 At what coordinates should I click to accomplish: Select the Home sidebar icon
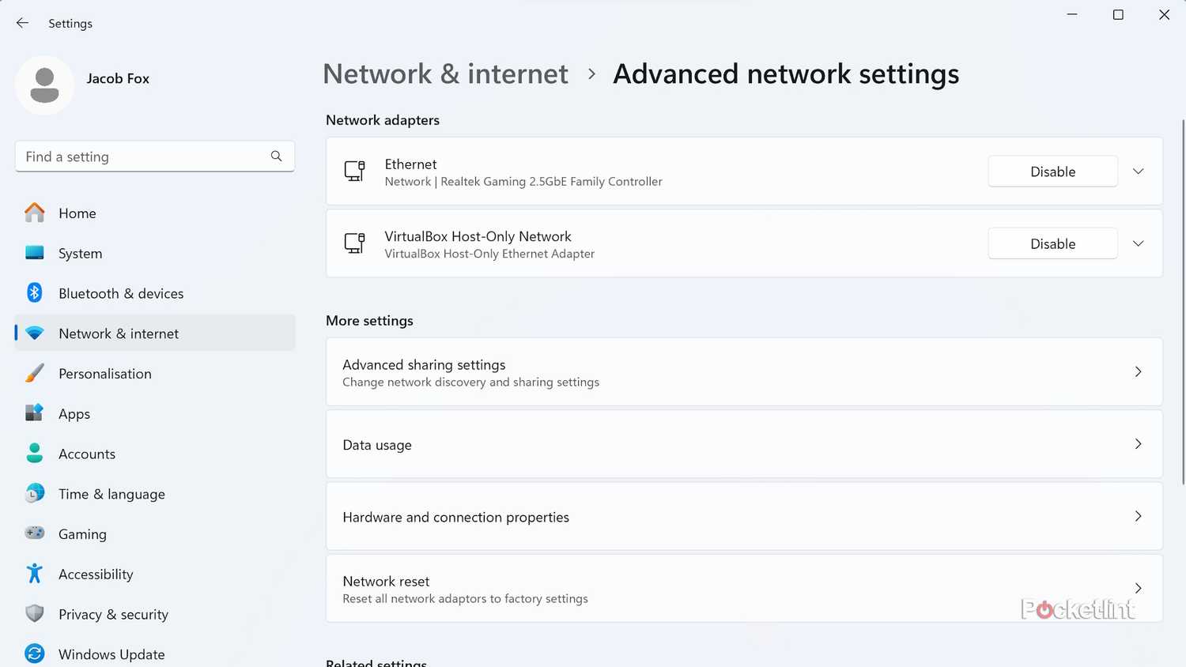pos(35,213)
